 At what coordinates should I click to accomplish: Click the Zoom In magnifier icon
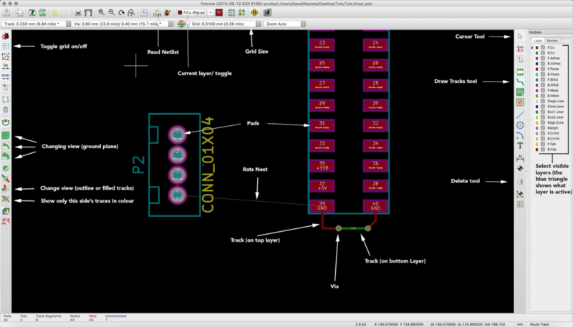coord(101,13)
